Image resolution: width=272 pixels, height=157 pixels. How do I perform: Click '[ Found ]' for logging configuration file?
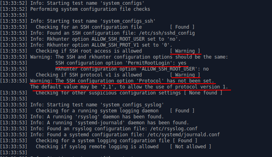point(185,140)
